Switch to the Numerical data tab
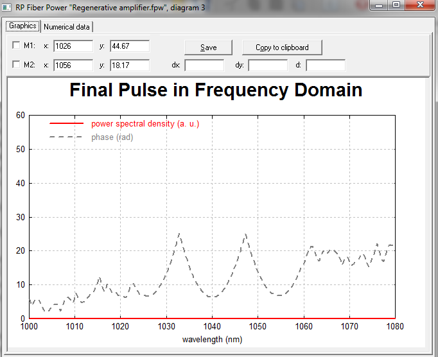The width and height of the screenshot is (438, 357). [x=67, y=27]
